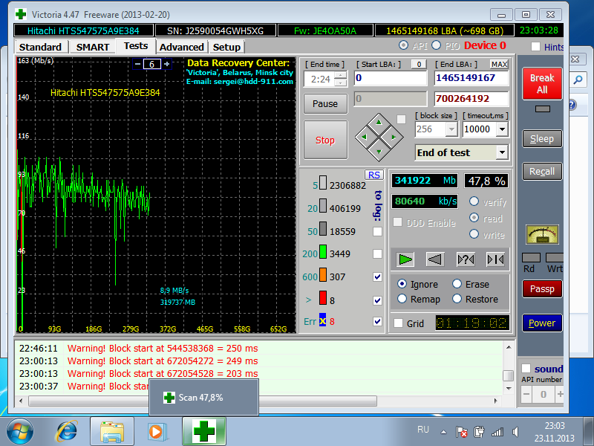
Task: Click the blue Err X block icon
Action: [322, 320]
